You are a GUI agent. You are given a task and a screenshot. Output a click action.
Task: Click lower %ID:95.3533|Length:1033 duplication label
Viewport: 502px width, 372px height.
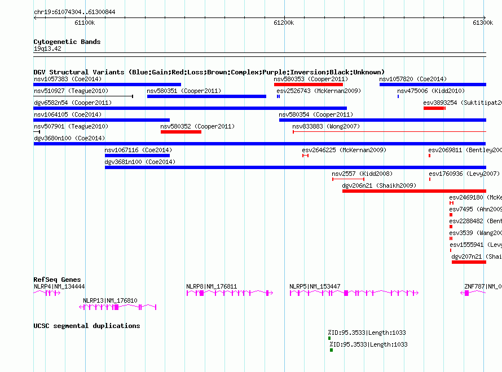[x=368, y=344]
